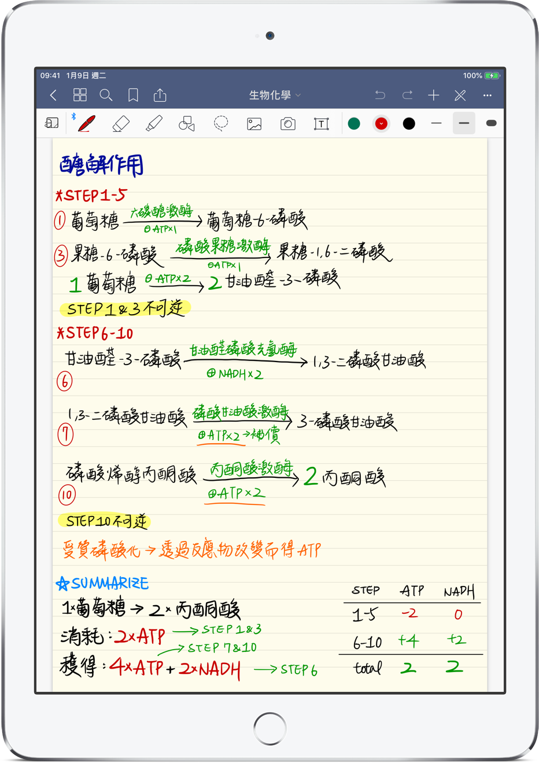Image resolution: width=539 pixels, height=763 pixels.
Task: Open the page thumbnails grid view
Action: 80,95
